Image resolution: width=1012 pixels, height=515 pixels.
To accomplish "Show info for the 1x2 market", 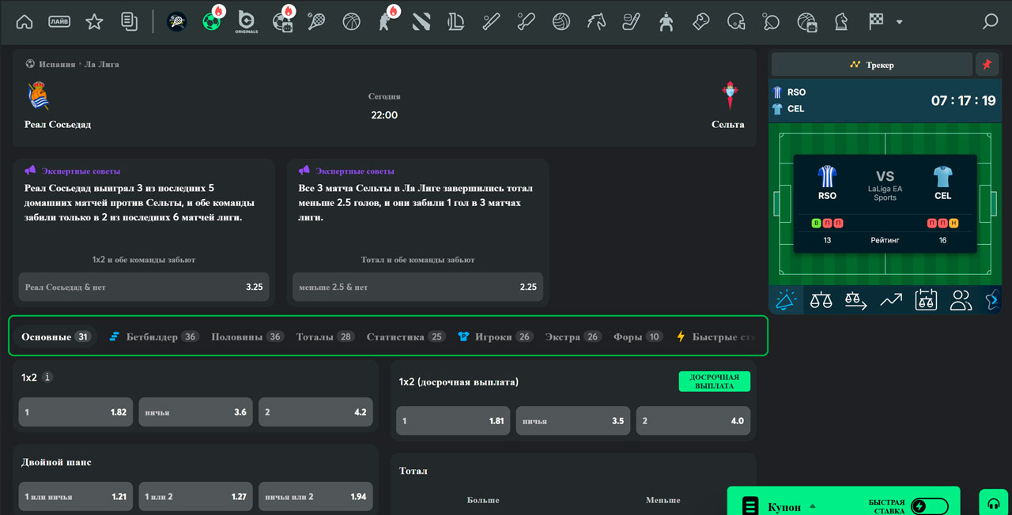I will point(47,378).
